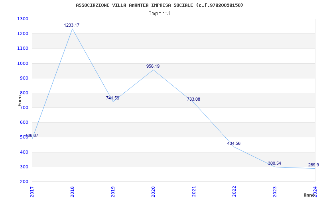The height and width of the screenshot is (199, 319).
Task: Select the 434.56 data label
Action: 234,143
